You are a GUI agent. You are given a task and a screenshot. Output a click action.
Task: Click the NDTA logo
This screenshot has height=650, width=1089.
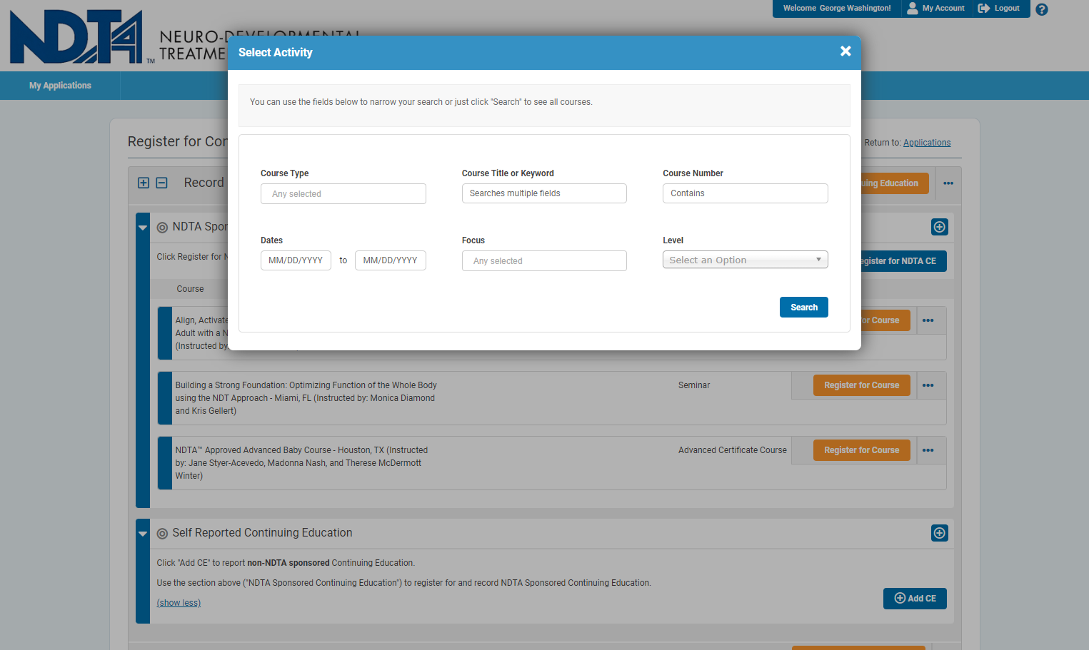pos(76,37)
